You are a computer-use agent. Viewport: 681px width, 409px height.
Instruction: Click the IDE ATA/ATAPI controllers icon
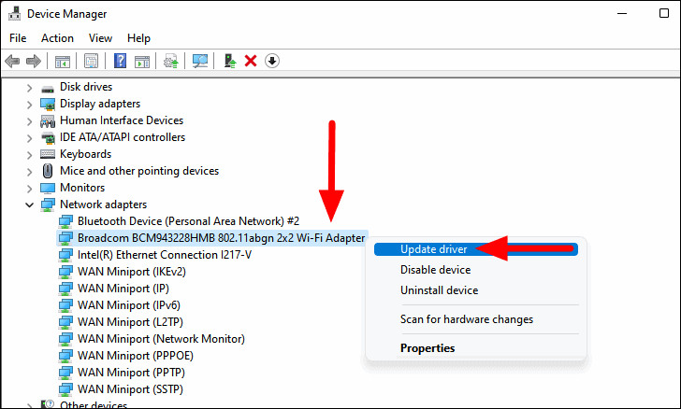48,138
